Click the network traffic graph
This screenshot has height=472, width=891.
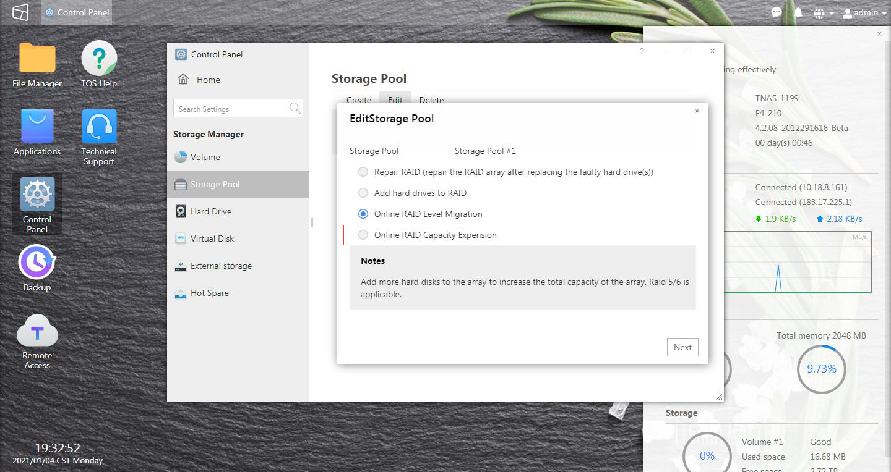[x=798, y=263]
